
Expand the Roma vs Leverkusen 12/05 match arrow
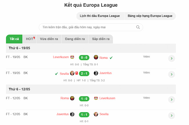click(172, 100)
